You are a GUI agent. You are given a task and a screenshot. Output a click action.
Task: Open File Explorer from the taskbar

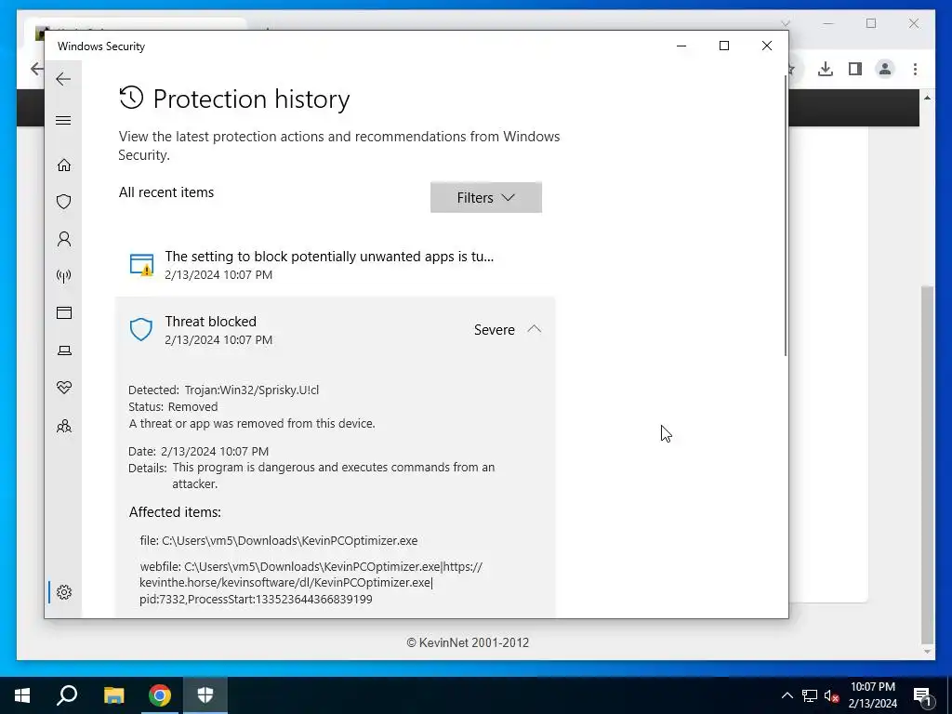point(113,695)
